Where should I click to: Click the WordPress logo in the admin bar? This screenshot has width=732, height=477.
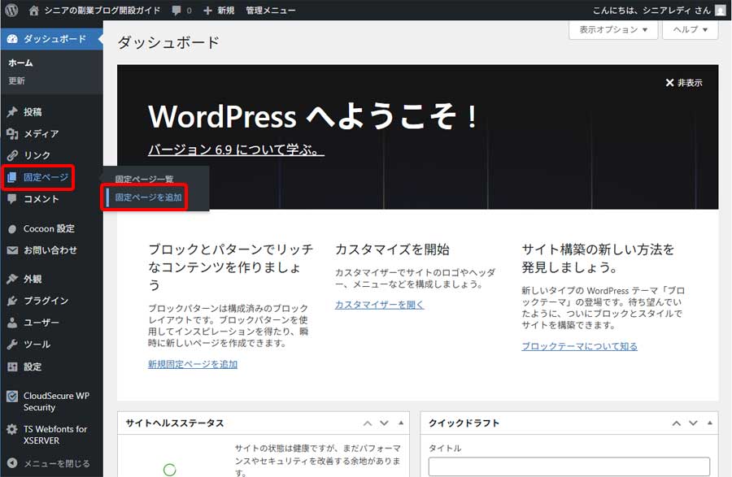11,10
